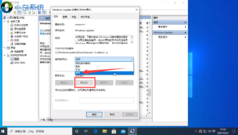Open the Windows Start menu
The height and width of the screenshot is (135, 238).
click(3, 131)
